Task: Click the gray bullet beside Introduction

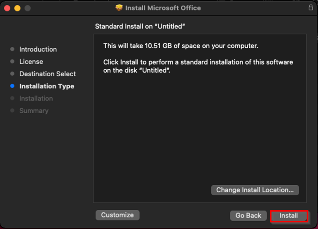Action: [x=12, y=49]
